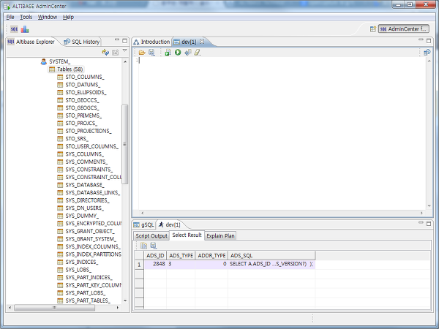Open the Explorer view menu triangle
This screenshot has height=329, width=439.
pos(125,51)
